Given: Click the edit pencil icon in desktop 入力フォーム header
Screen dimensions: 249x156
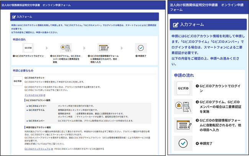Looking at the screenshot, I should click(14, 17).
